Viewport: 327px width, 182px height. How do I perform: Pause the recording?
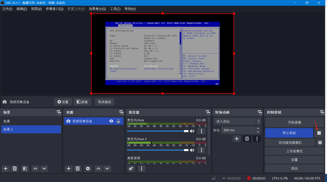(x=319, y=133)
